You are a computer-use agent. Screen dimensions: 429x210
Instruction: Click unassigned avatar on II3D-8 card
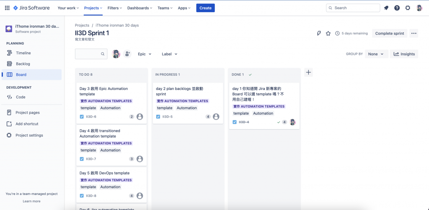coord(140,196)
